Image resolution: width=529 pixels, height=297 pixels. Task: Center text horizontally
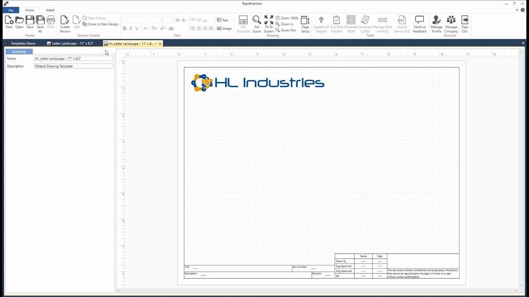click(x=199, y=28)
